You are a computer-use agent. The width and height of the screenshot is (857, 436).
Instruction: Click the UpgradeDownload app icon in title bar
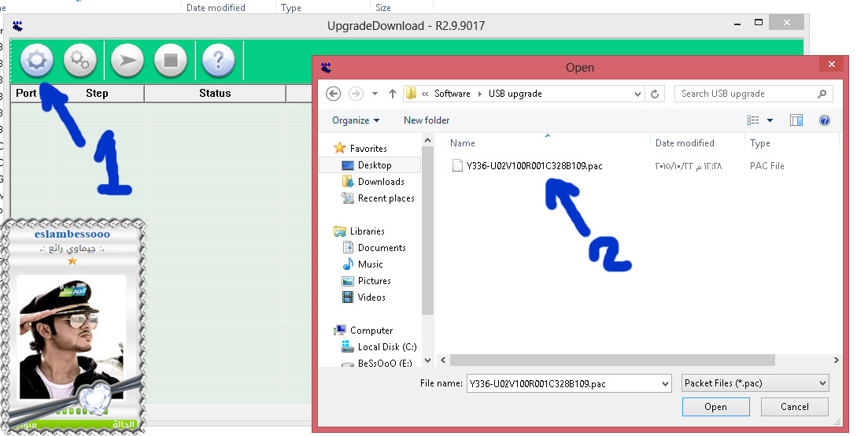click(x=18, y=26)
